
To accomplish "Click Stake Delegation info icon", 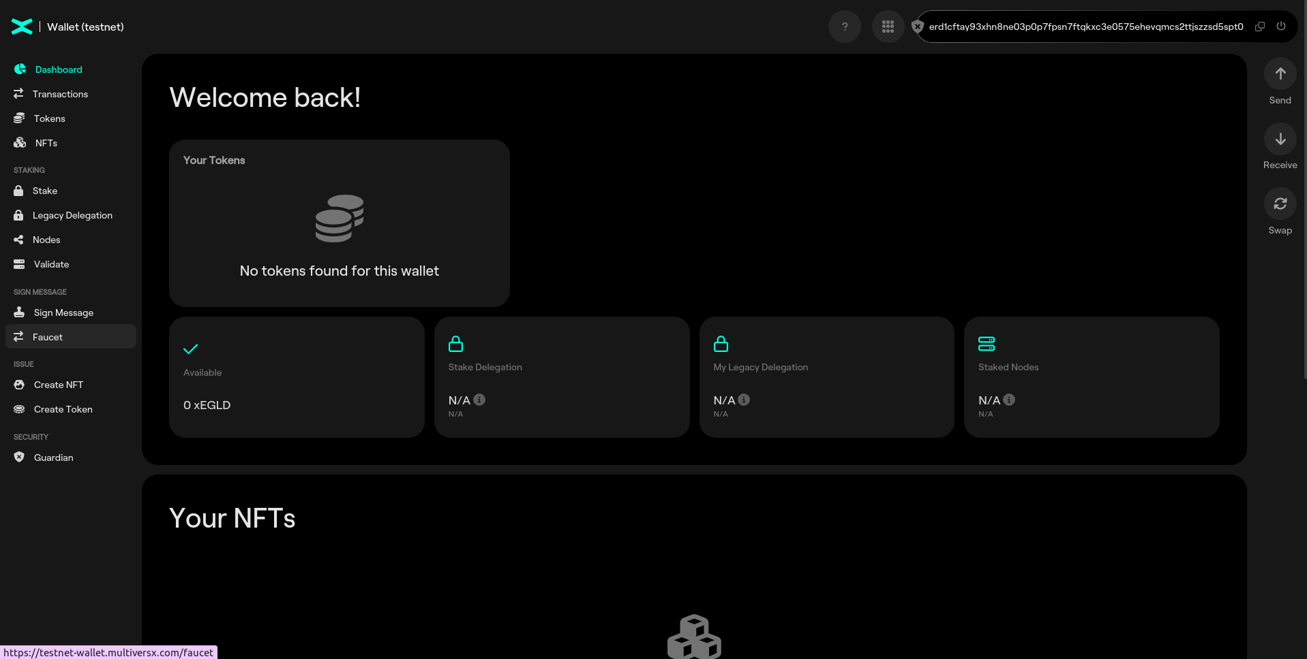I will (x=479, y=400).
